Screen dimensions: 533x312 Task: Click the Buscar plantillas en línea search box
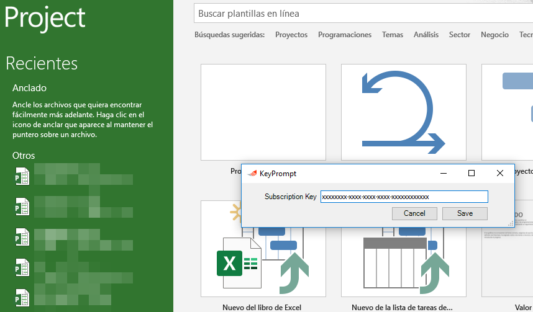point(363,14)
